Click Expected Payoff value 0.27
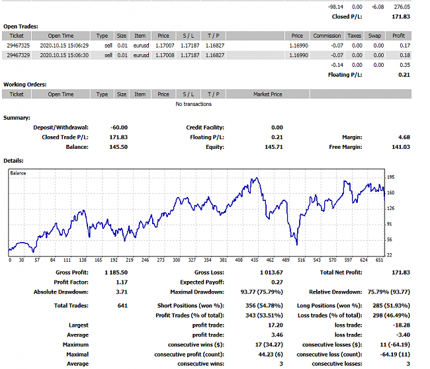Viewport: 430px width, 369px height. tap(277, 282)
